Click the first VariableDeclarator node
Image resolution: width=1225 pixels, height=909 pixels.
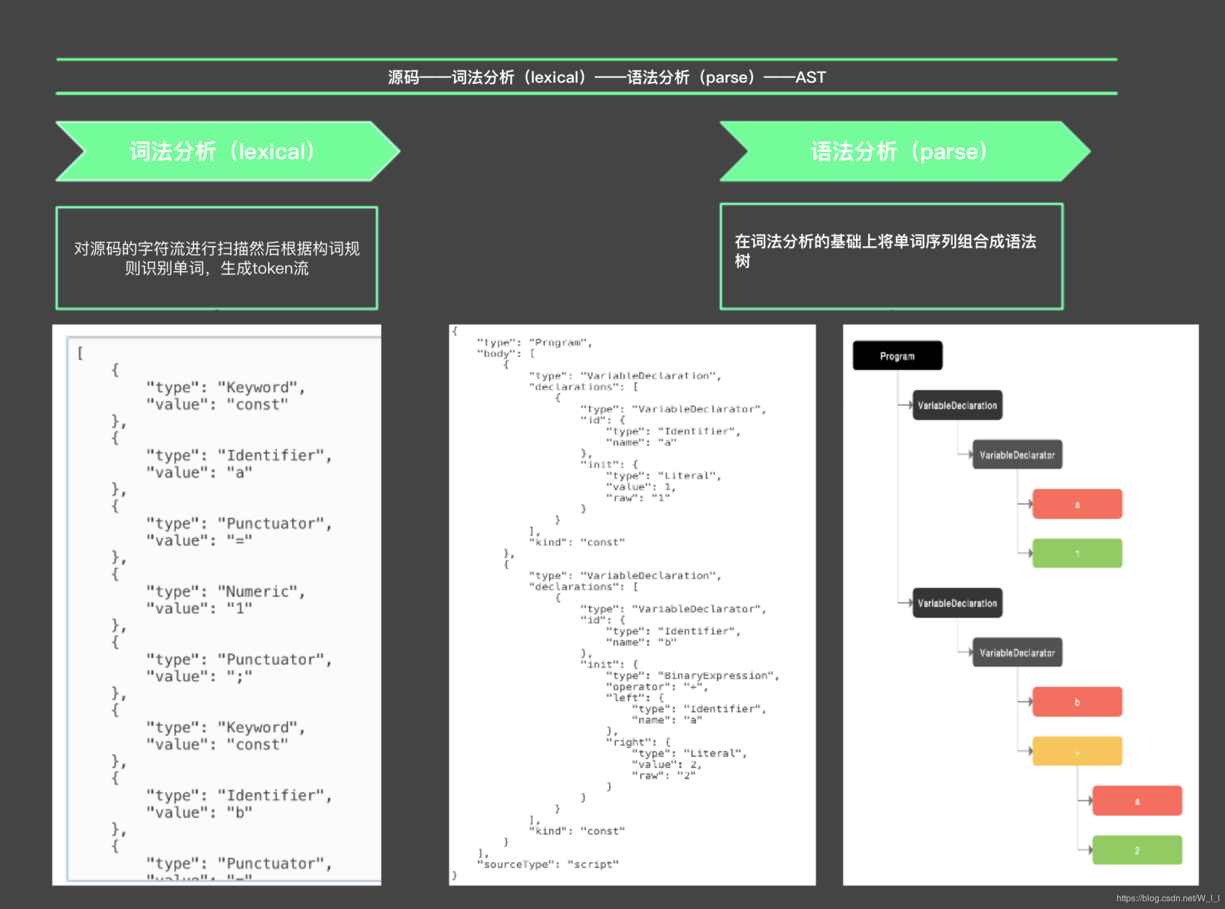point(1017,454)
